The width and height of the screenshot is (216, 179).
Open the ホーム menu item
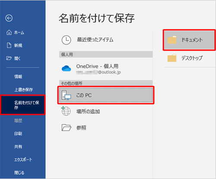pos(19,32)
